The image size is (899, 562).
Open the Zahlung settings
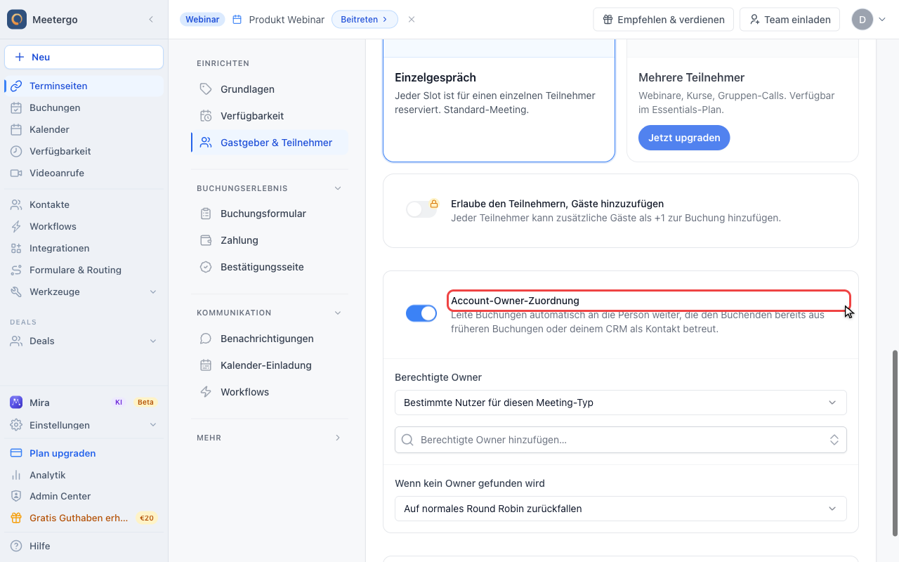coord(270,240)
